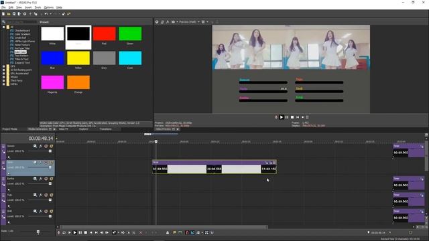Open the File menu

tap(3, 7)
